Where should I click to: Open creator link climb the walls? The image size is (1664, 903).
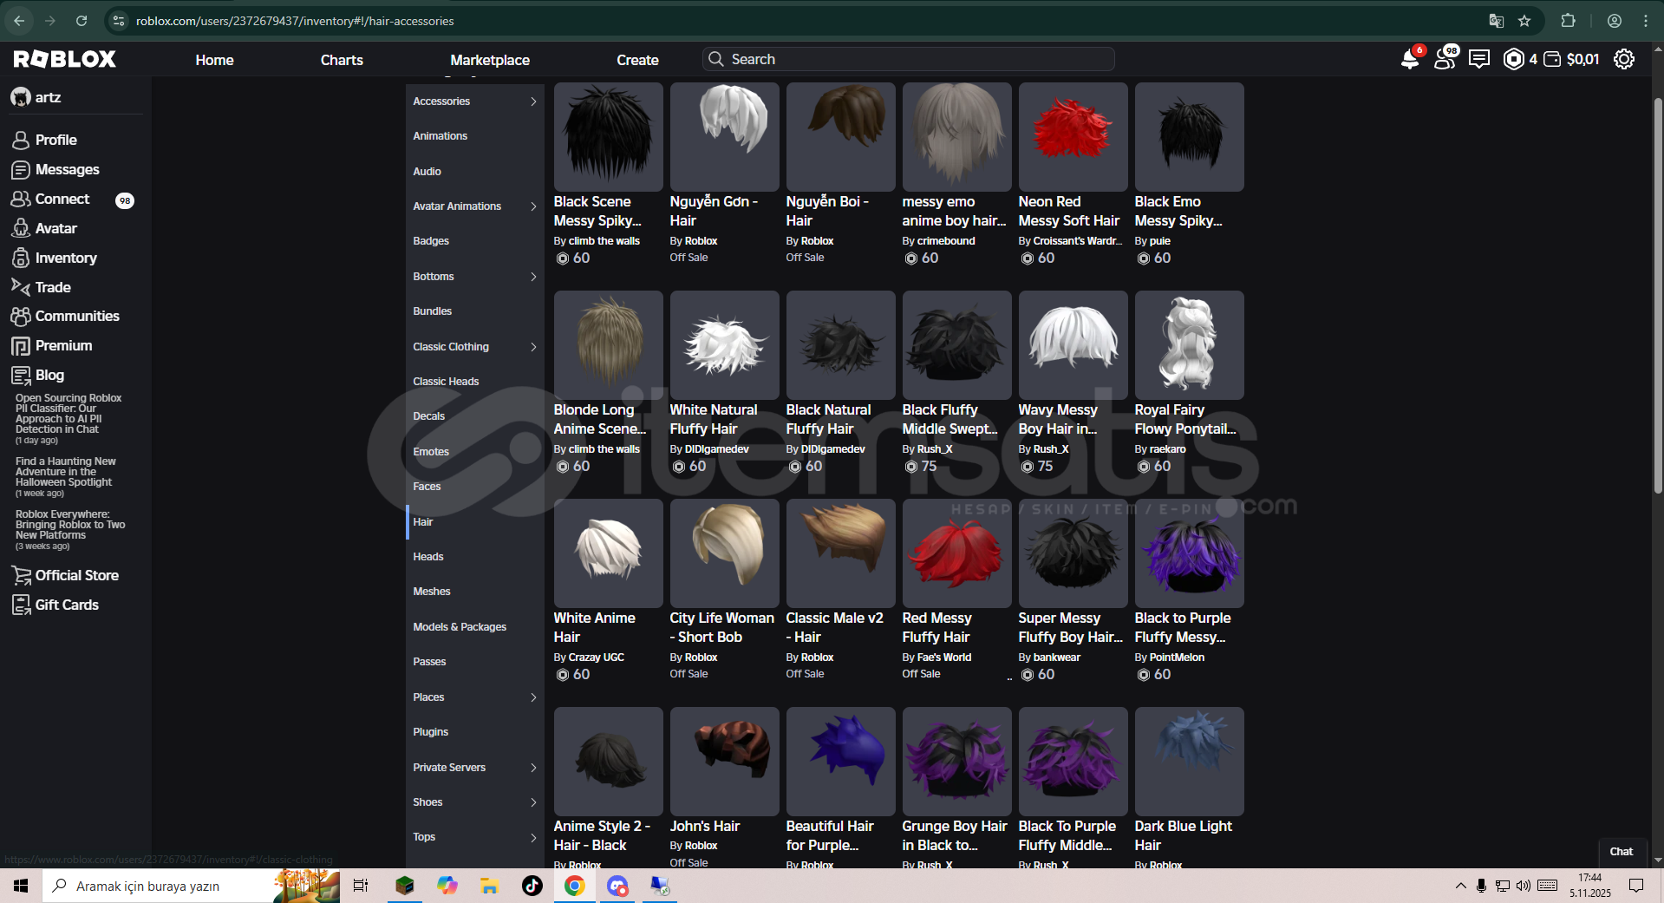(604, 241)
